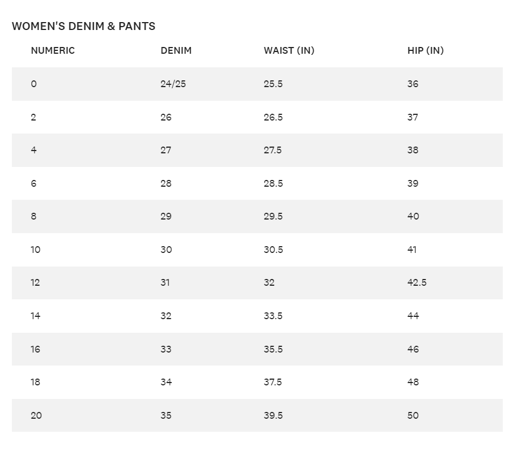This screenshot has width=513, height=451.
Task: Click the Women's Denim & Pants heading
Action: coord(83,26)
